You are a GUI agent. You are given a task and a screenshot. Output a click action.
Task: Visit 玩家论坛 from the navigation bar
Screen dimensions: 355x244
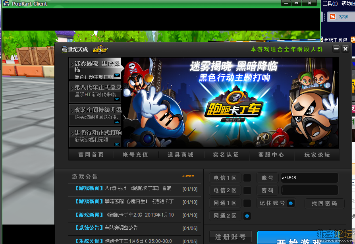[x=317, y=155]
